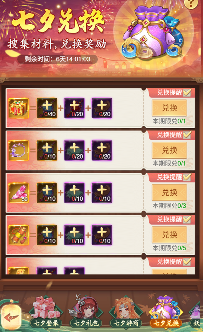Tap the 0/40 material slot in first row
Image resolution: width=203 pixels, height=332 pixels.
point(47,108)
